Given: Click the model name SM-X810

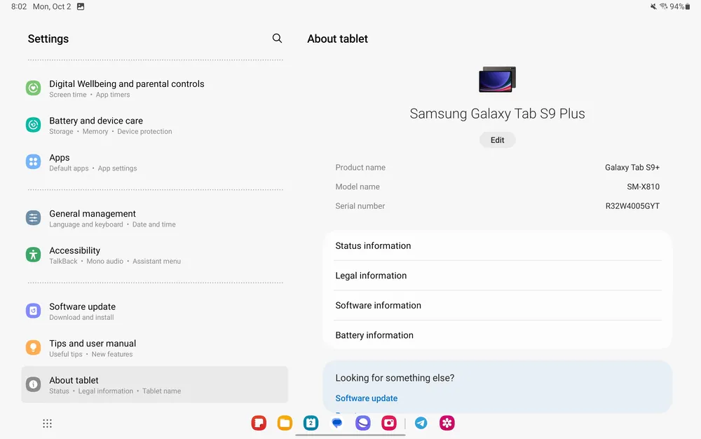Looking at the screenshot, I should (x=643, y=187).
